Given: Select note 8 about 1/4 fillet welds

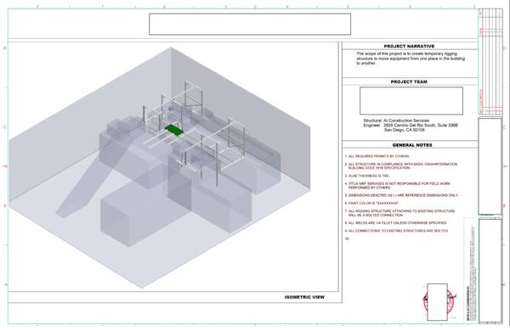Looking at the screenshot, I should pyautogui.click(x=395, y=223).
